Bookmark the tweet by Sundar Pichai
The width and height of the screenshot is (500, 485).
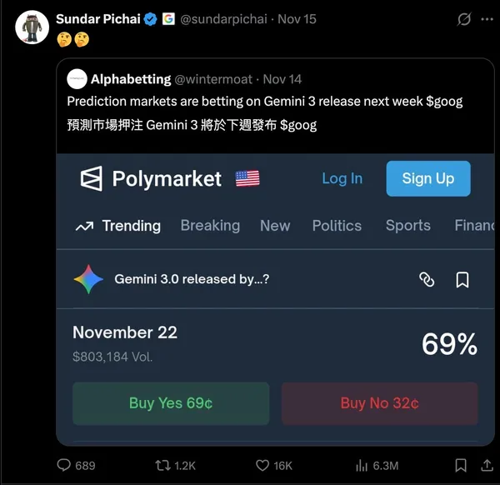[461, 465]
